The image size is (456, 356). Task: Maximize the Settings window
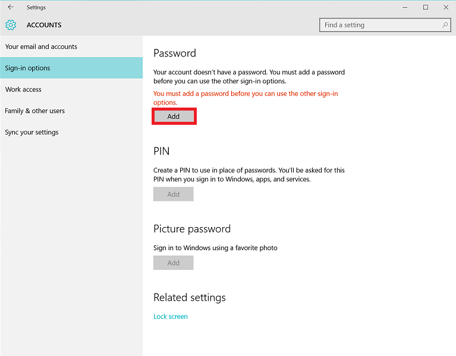click(426, 7)
